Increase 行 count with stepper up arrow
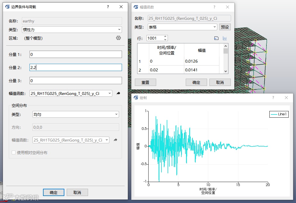The width and height of the screenshot is (296, 203). [165, 37]
